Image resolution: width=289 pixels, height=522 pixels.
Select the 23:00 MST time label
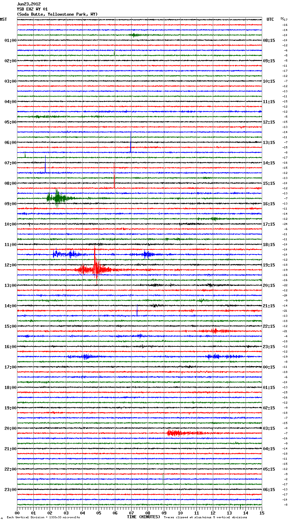point(10,490)
